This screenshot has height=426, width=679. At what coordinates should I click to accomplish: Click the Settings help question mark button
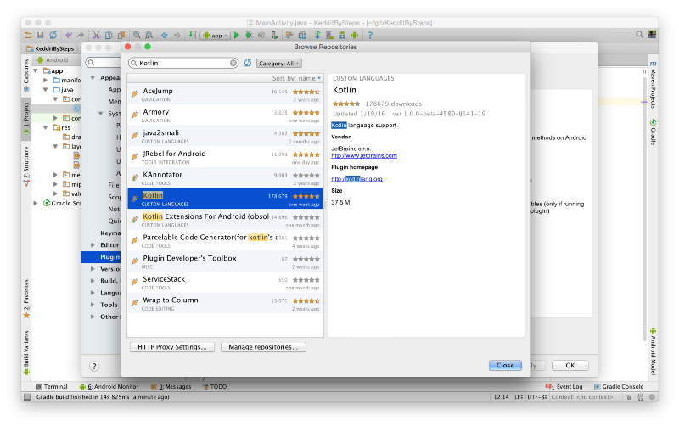pyautogui.click(x=94, y=367)
